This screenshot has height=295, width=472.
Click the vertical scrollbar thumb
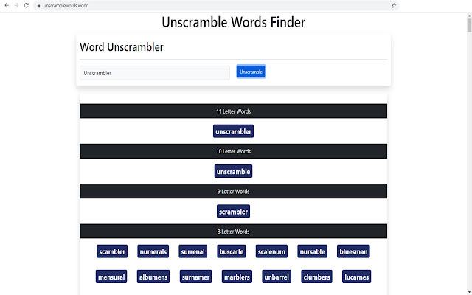469,25
